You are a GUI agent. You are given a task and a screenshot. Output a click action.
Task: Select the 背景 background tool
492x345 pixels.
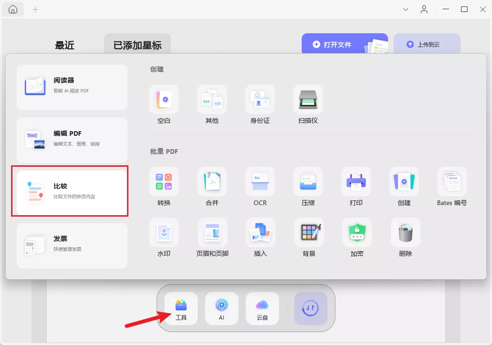coord(308,237)
